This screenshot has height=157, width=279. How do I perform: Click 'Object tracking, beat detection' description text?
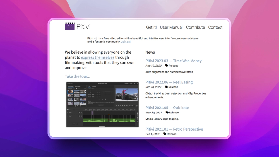[x=175, y=95]
